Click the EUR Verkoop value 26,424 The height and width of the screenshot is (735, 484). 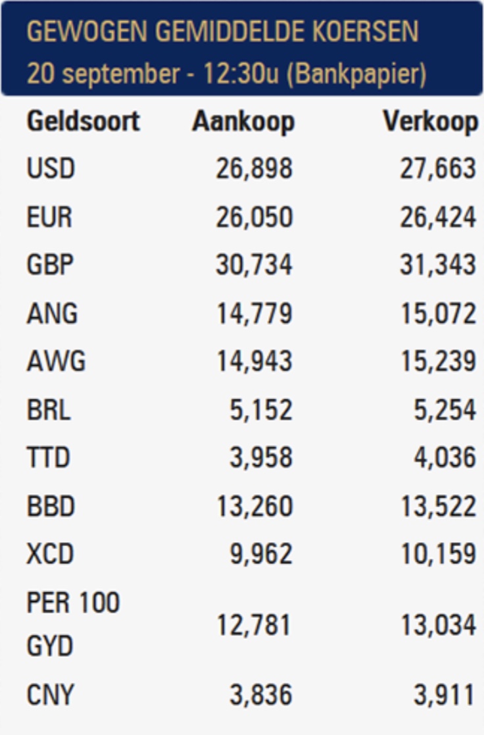(x=438, y=218)
